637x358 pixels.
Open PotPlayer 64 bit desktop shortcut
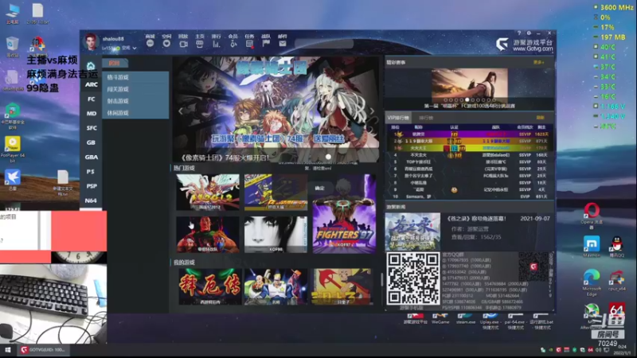tap(13, 150)
